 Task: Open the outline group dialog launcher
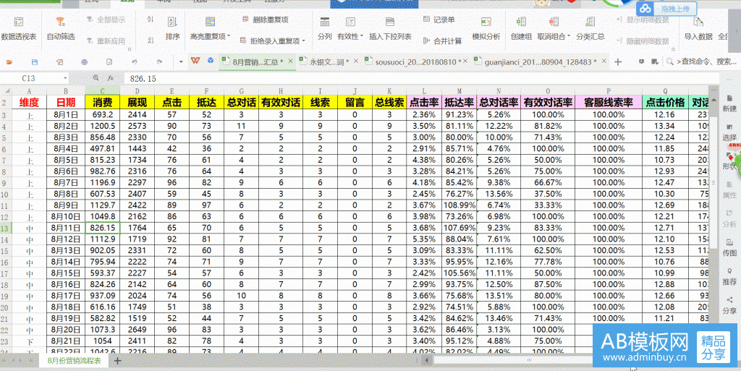click(673, 48)
